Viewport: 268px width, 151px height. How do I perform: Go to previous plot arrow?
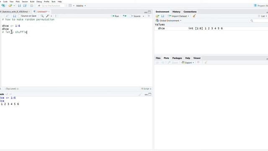click(x=157, y=62)
